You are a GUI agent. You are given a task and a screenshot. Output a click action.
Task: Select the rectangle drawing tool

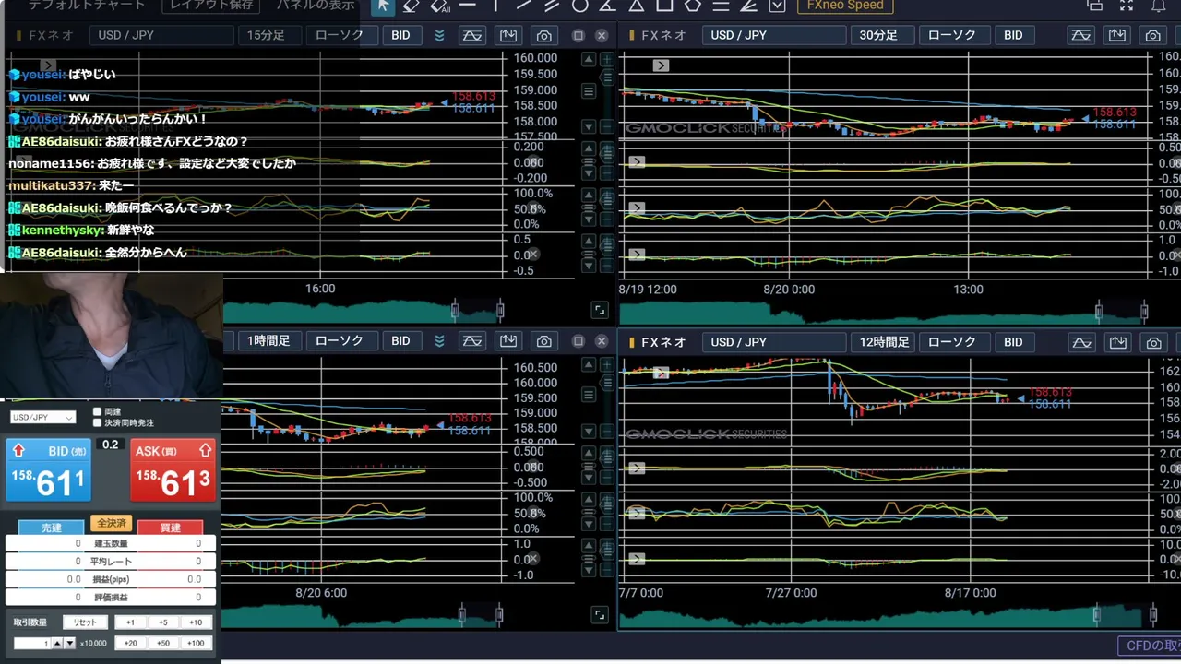point(664,6)
